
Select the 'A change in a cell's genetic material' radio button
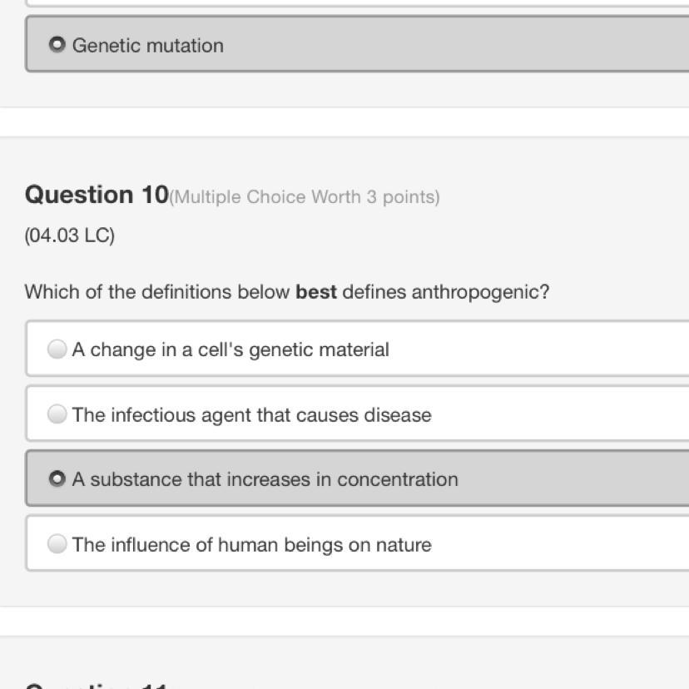click(x=57, y=349)
